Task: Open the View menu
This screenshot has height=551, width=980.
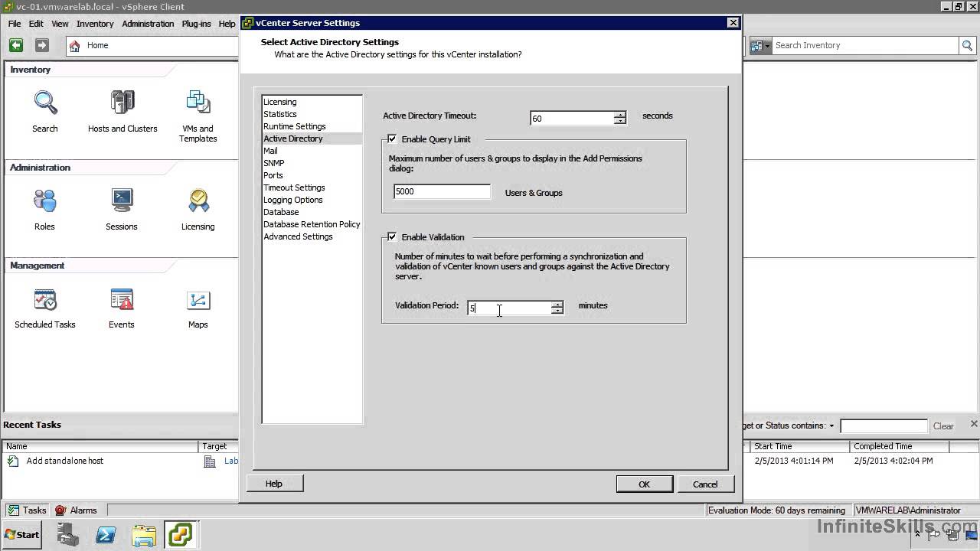Action: [x=60, y=24]
